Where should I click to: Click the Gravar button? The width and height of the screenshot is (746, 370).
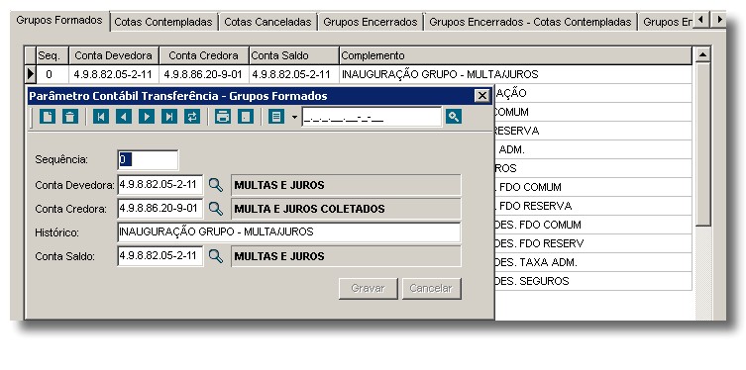[x=369, y=288]
